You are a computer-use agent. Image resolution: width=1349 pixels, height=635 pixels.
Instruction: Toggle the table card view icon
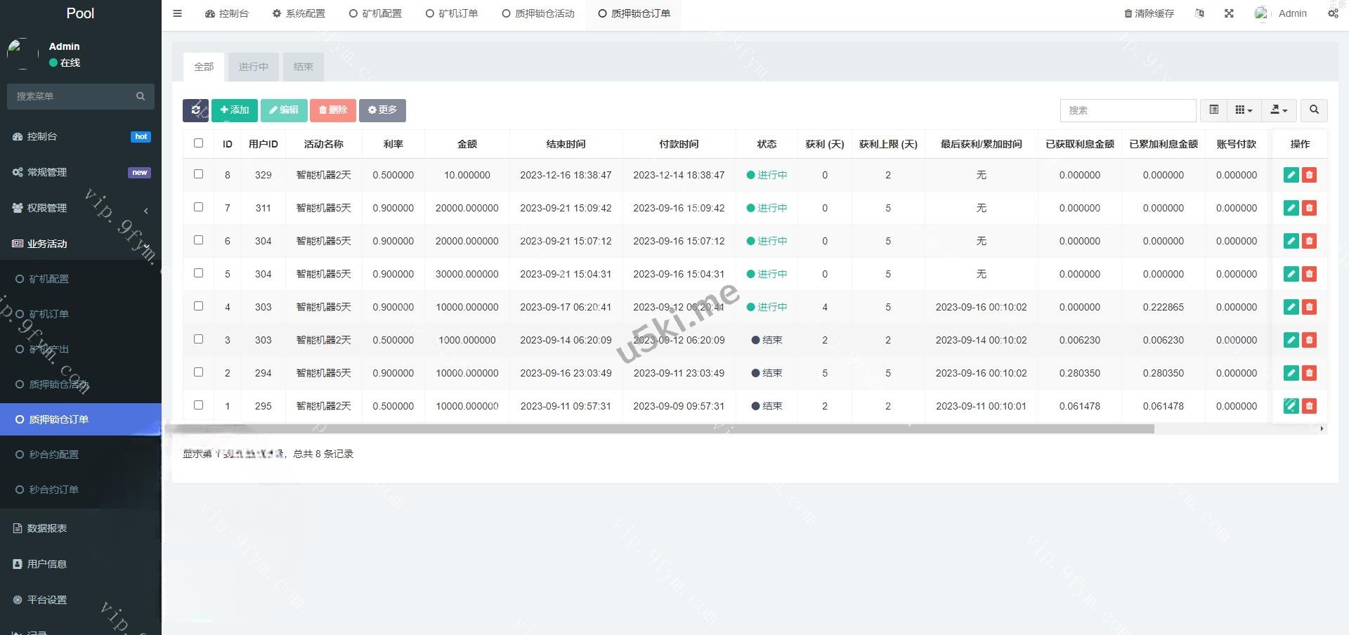(x=1213, y=110)
